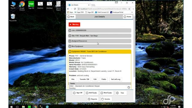Open Chrome three-dot menu
The height and width of the screenshot is (108, 192).
tap(133, 9)
